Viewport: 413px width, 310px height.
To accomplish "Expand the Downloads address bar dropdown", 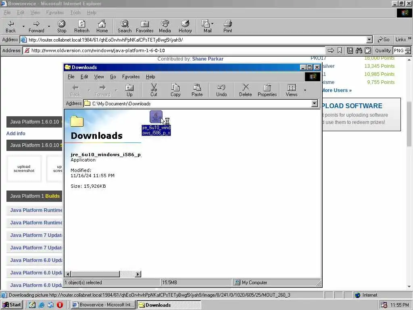I will 315,103.
